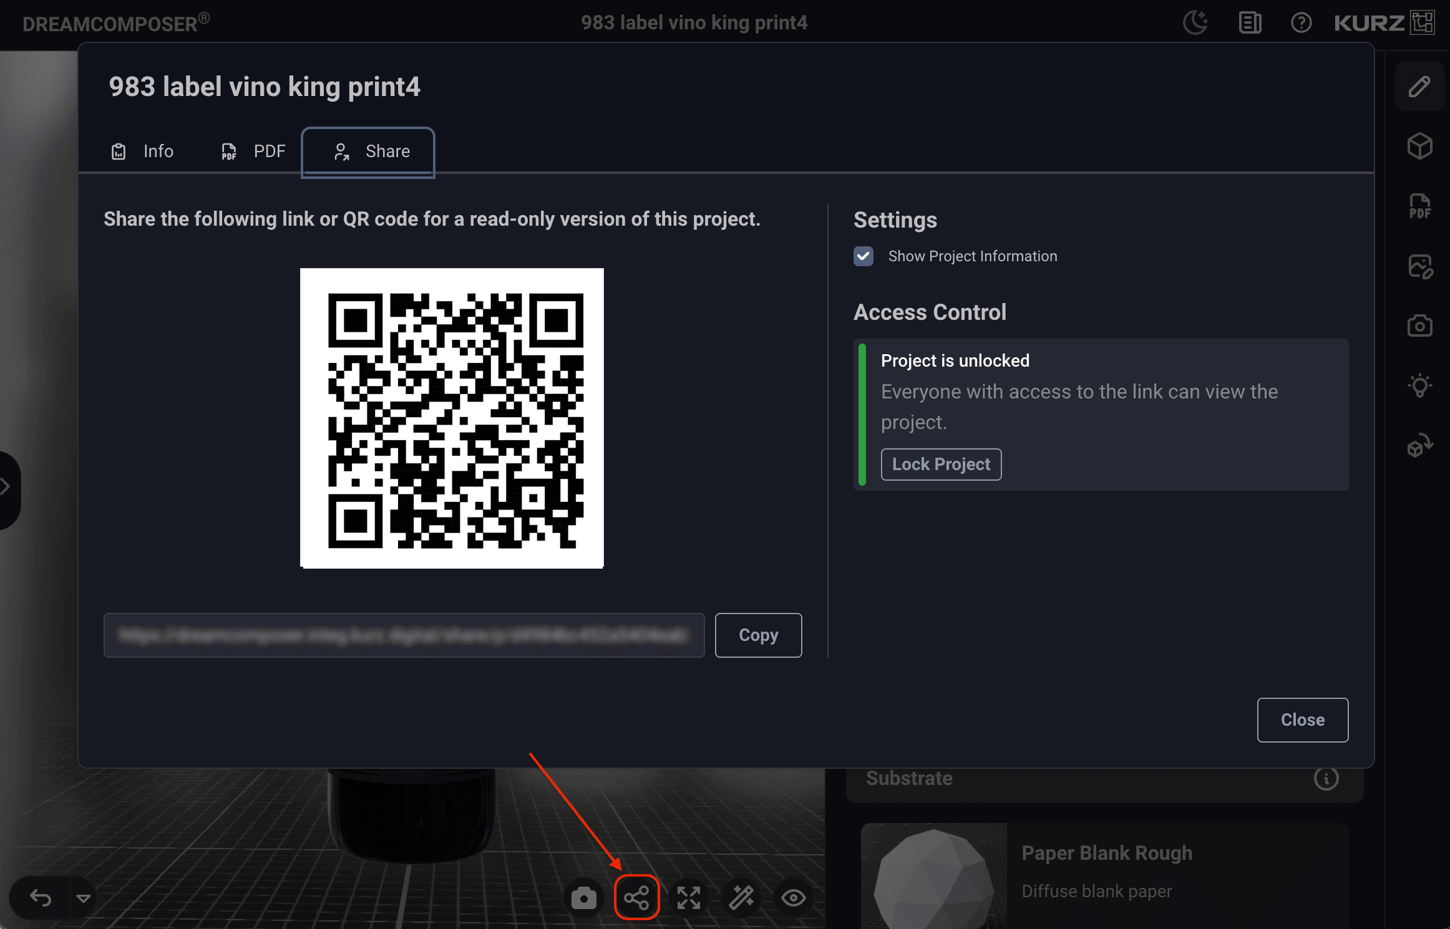
Task: Close the share dialog
Action: [1302, 720]
